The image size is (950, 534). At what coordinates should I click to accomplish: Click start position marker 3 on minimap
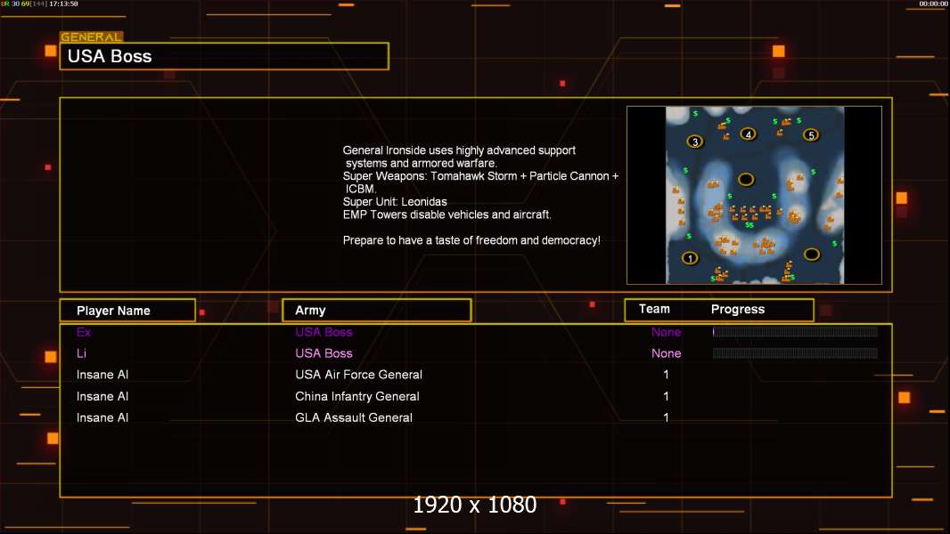[695, 142]
